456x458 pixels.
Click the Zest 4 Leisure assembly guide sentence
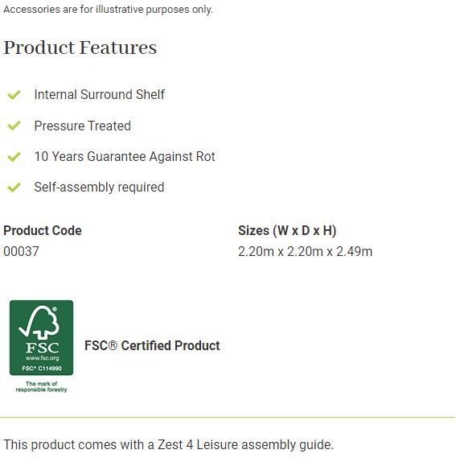tap(168, 445)
